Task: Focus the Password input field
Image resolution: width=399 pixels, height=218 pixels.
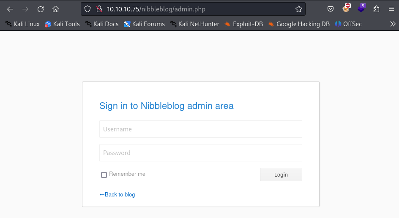Action: point(200,153)
